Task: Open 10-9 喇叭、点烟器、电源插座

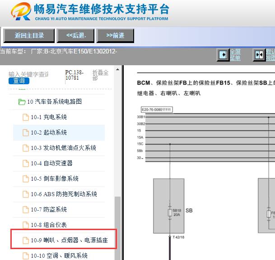Action: (x=69, y=241)
